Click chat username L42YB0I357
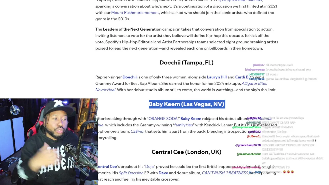The width and height of the screenshot is (329, 185). pyautogui.click(x=257, y=75)
